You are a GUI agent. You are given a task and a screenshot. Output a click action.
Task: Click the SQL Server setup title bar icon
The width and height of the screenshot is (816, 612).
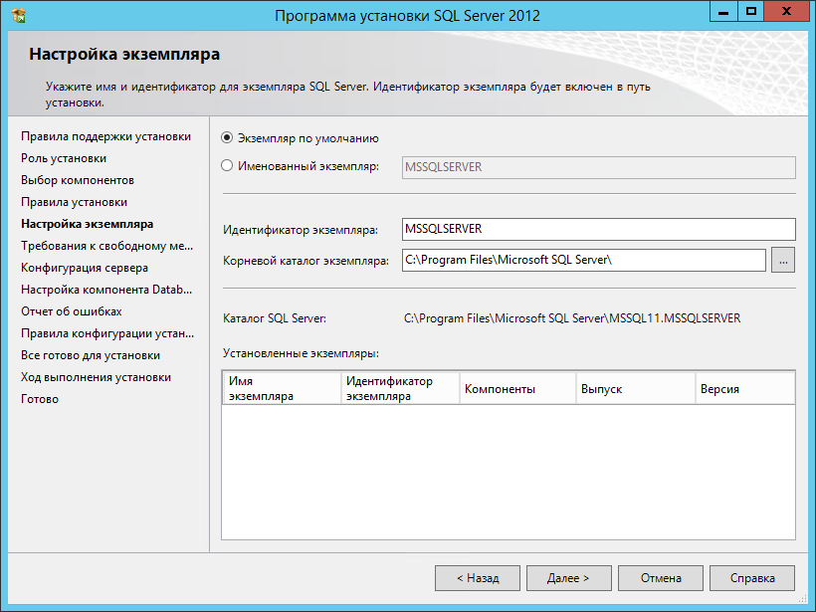[19, 15]
